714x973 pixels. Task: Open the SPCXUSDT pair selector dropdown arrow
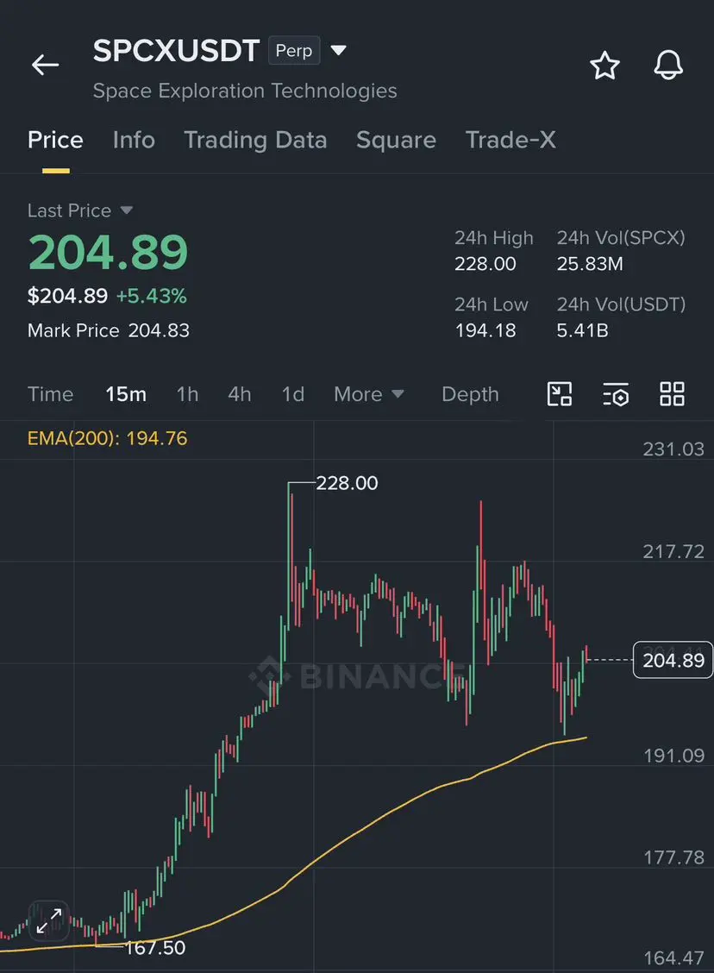[338, 50]
